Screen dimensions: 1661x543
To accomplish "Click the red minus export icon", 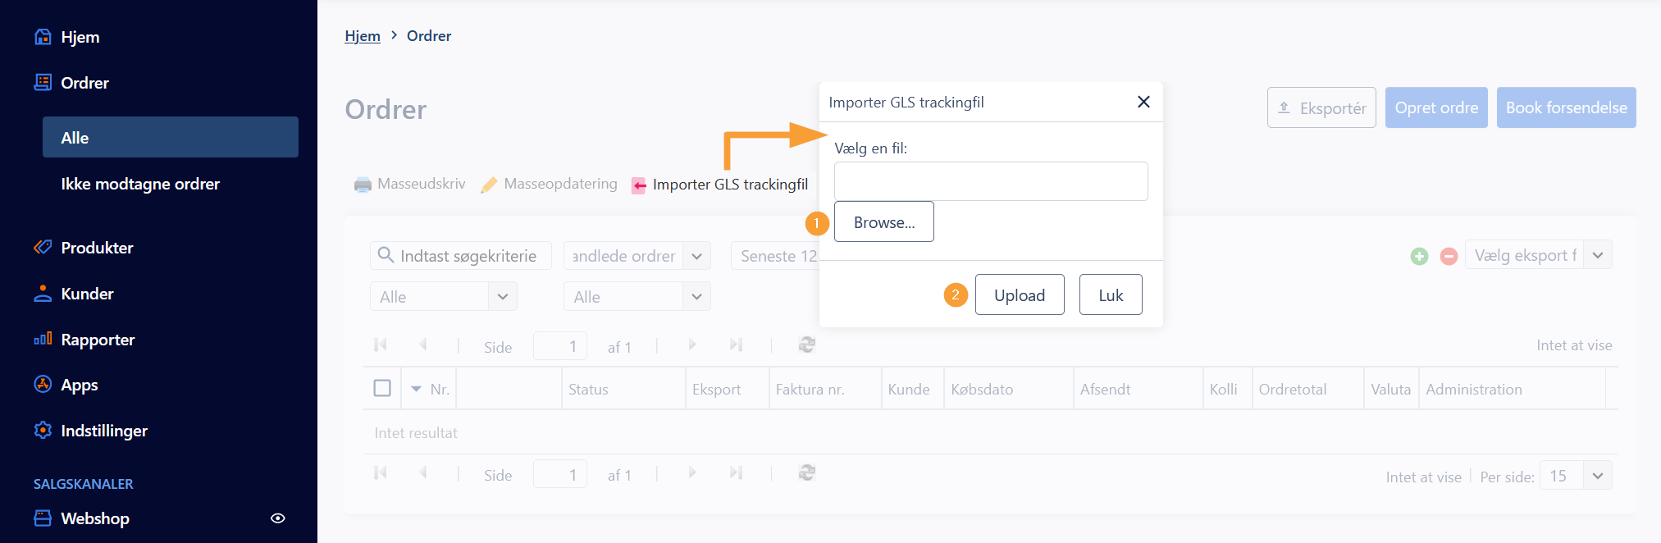I will (x=1449, y=257).
